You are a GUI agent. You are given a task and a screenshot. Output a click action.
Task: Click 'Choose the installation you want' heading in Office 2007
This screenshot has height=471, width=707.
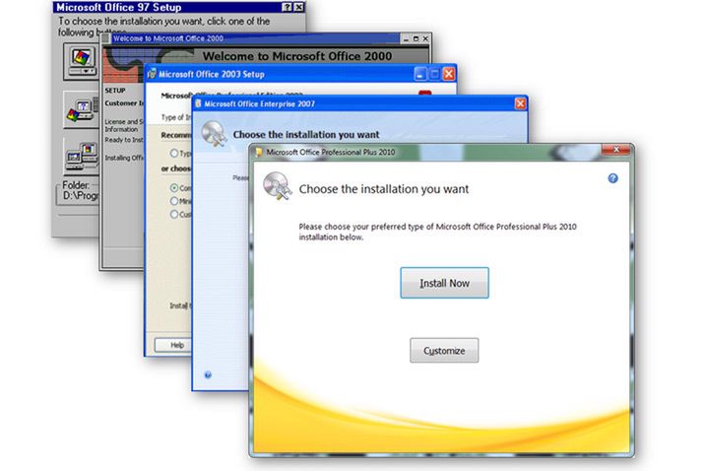coord(306,134)
